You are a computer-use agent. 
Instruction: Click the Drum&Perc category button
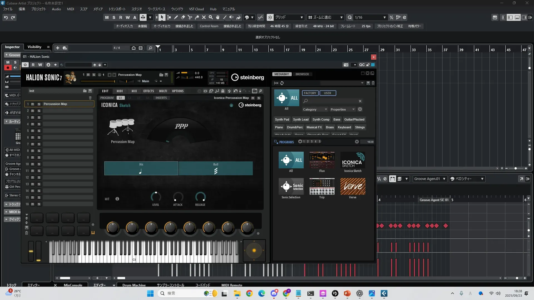[x=295, y=127]
